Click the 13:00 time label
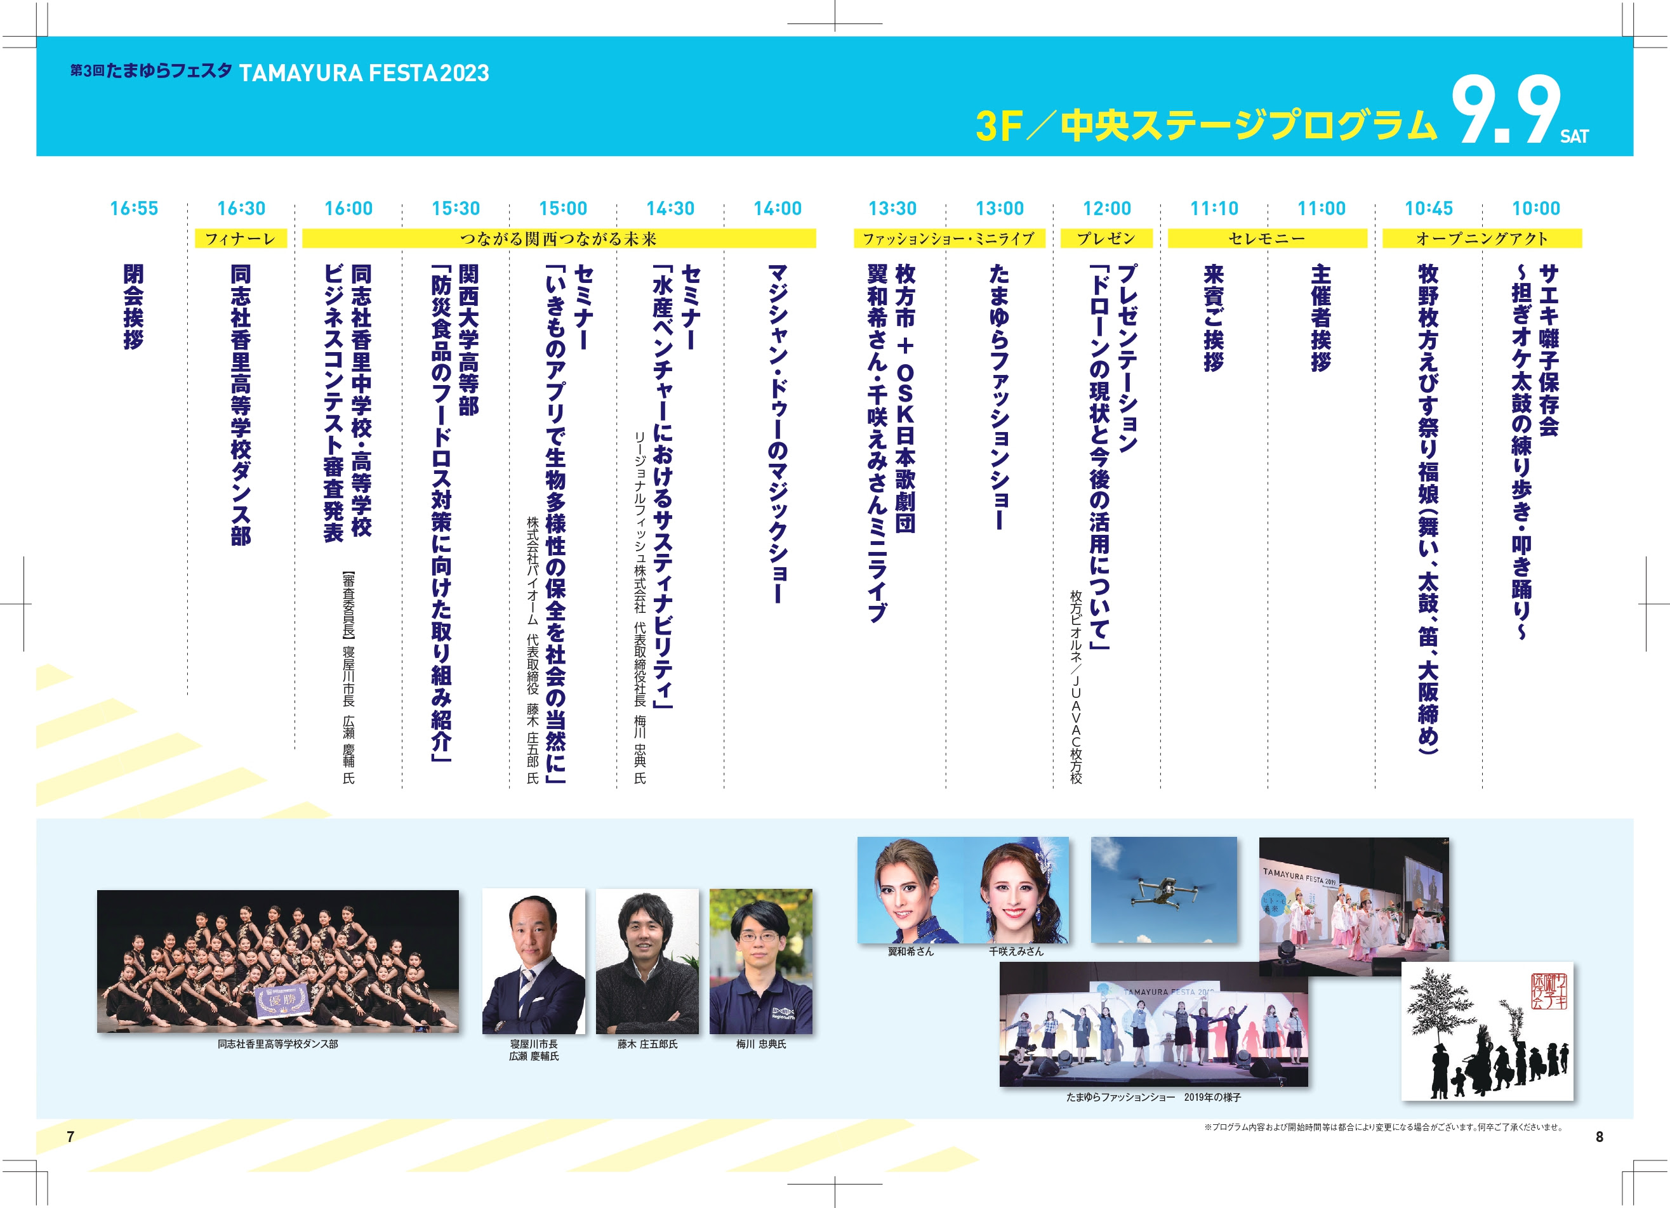Viewport: 1670px width, 1208px height. pyautogui.click(x=1000, y=208)
